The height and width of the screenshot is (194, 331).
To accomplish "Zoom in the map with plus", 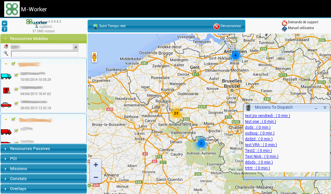I will [96, 165].
